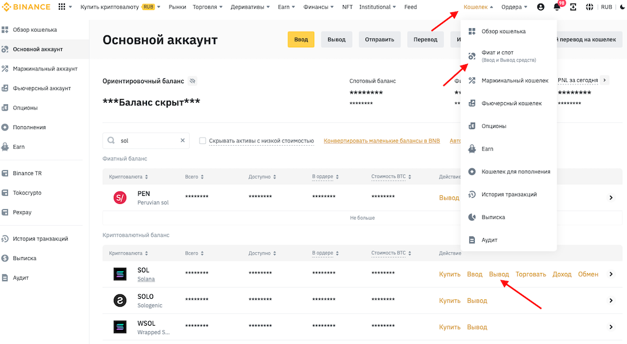Expand the SOL row chevron
The height and width of the screenshot is (344, 627).
point(611,274)
